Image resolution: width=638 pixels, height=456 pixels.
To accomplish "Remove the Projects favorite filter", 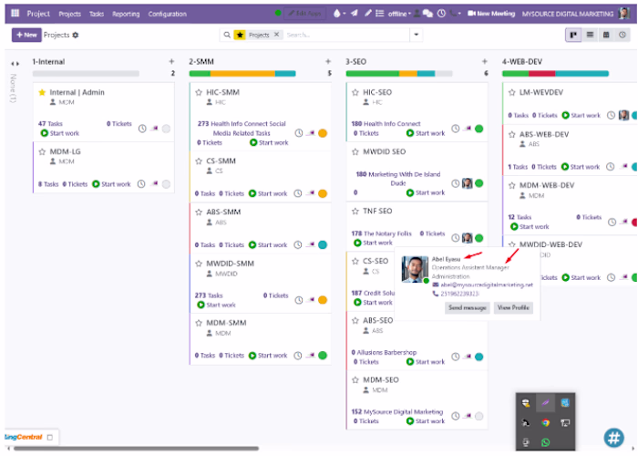I will pyautogui.click(x=277, y=35).
